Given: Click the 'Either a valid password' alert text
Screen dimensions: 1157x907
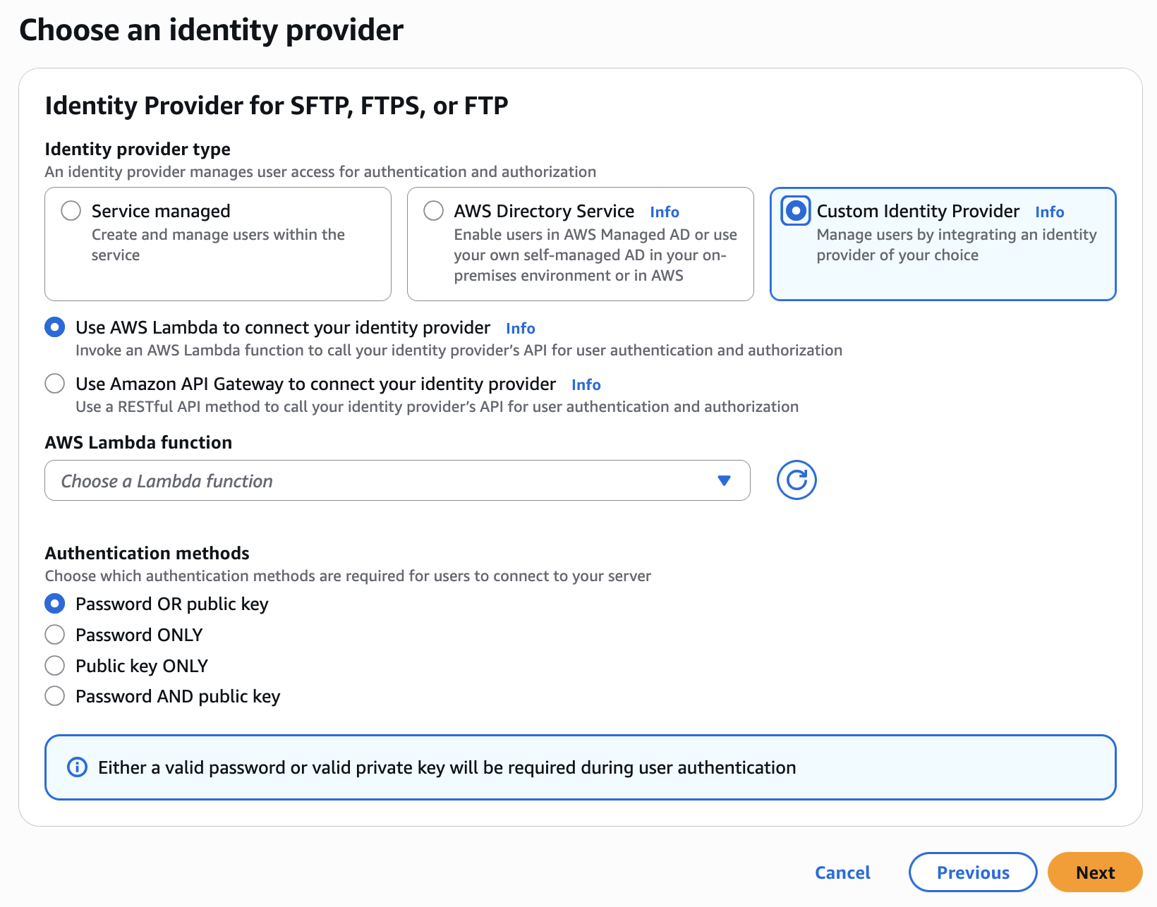Looking at the screenshot, I should tap(447, 767).
